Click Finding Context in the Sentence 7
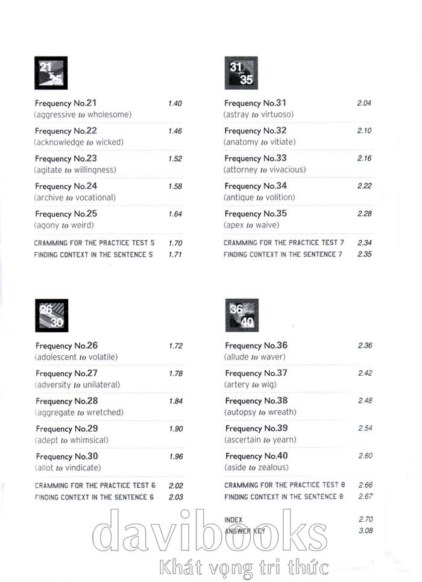 [283, 255]
